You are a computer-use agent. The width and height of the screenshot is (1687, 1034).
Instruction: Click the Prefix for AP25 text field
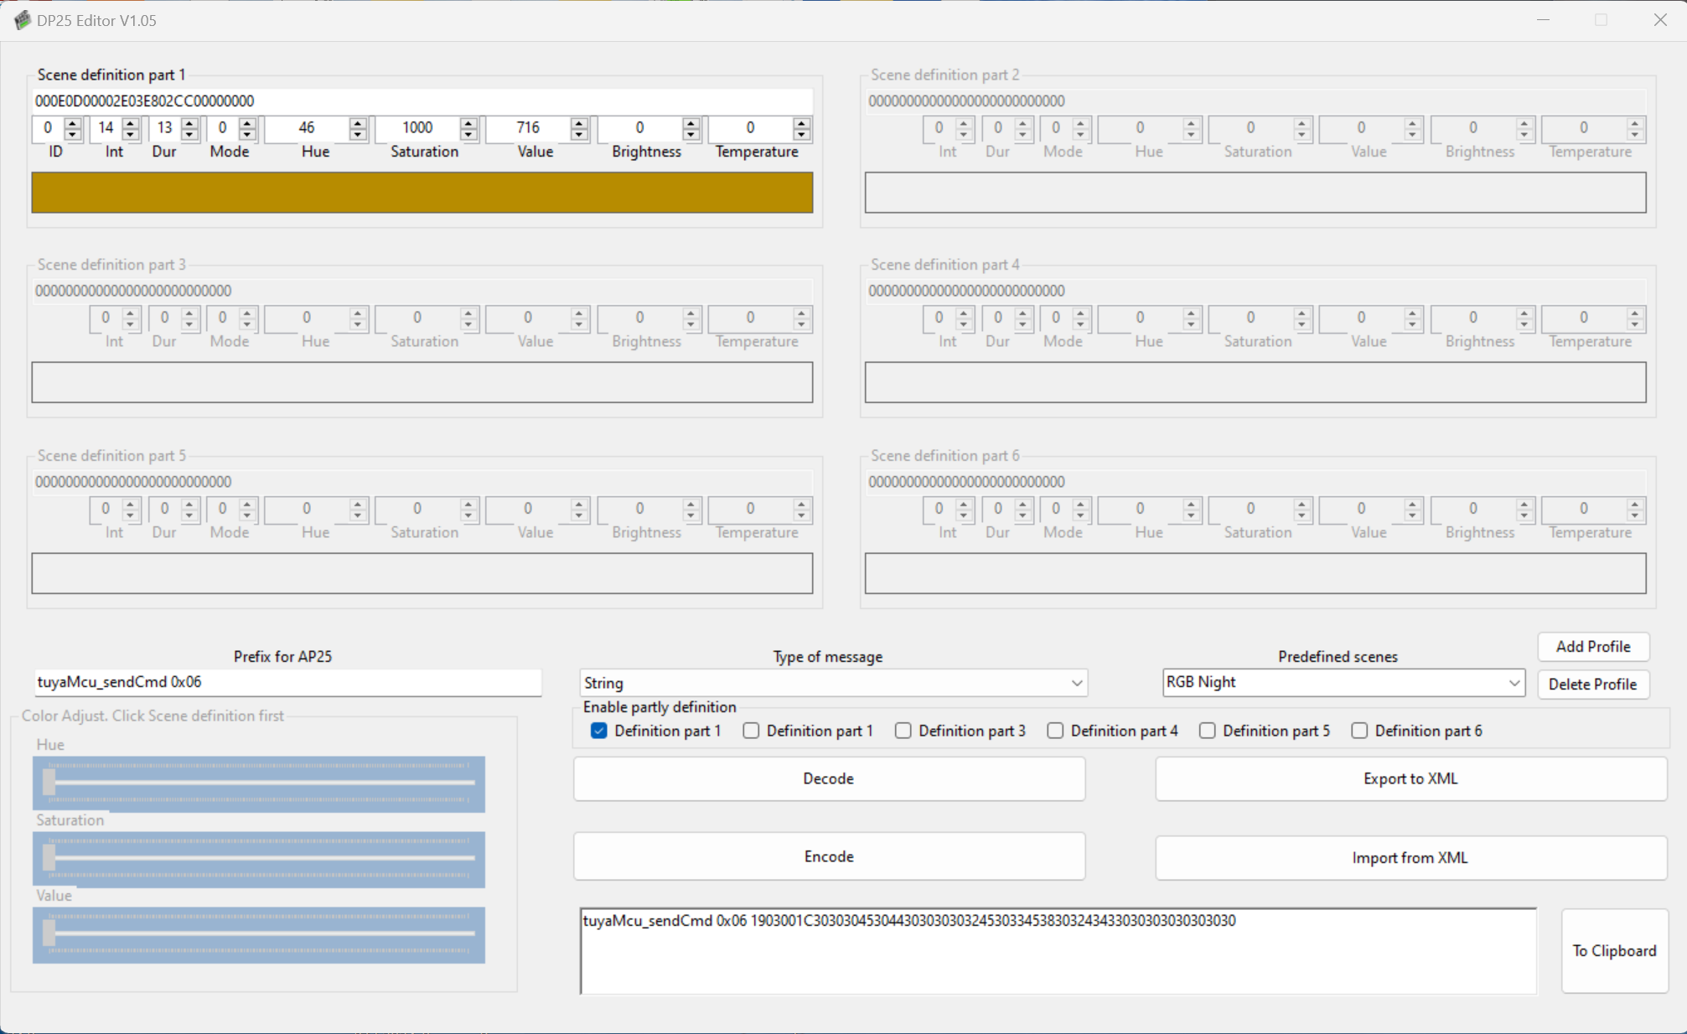[x=287, y=682]
